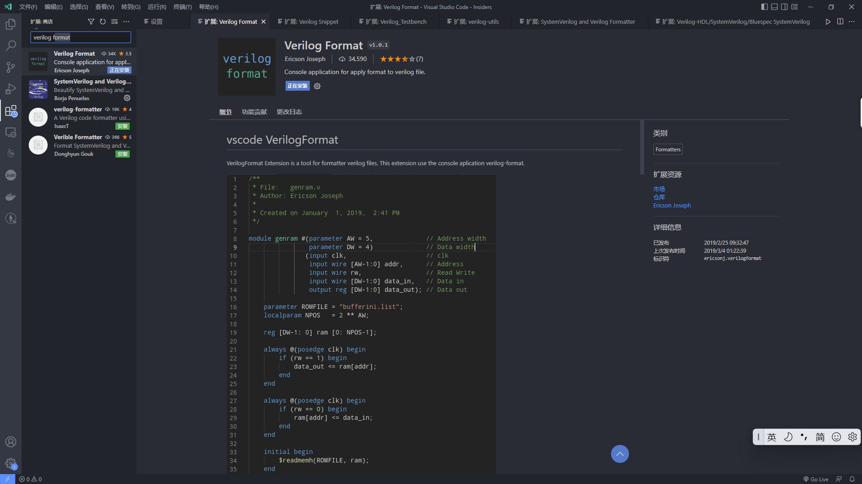Switch input method to English mode

click(772, 437)
